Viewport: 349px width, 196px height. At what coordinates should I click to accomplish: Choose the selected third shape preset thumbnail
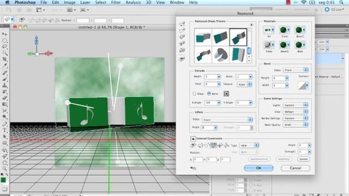tap(238, 37)
